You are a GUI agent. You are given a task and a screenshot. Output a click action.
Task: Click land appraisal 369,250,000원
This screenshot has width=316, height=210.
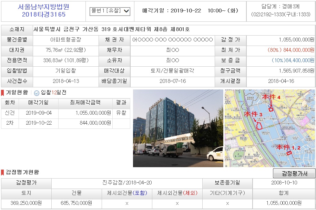click(26, 203)
